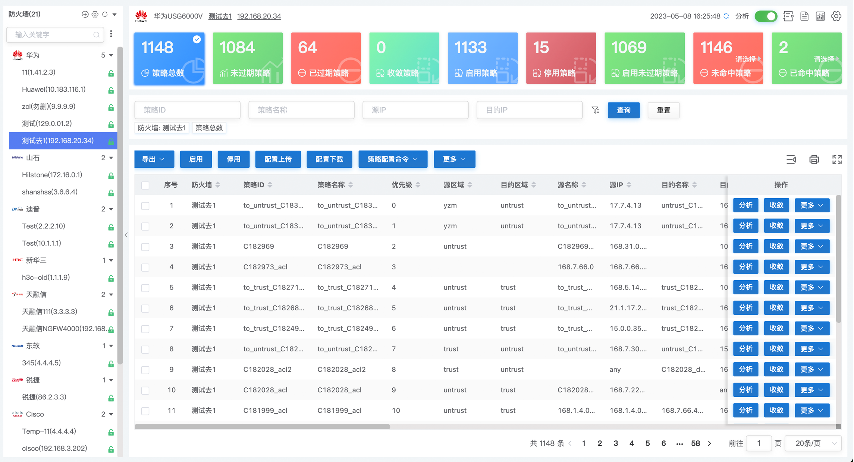
Task: Click the fullscreen expand icon
Action: coord(837,159)
